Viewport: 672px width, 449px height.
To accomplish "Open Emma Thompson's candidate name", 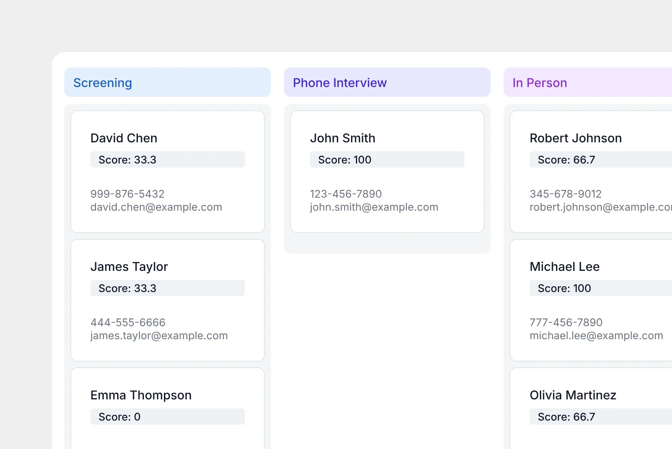I will (x=141, y=395).
